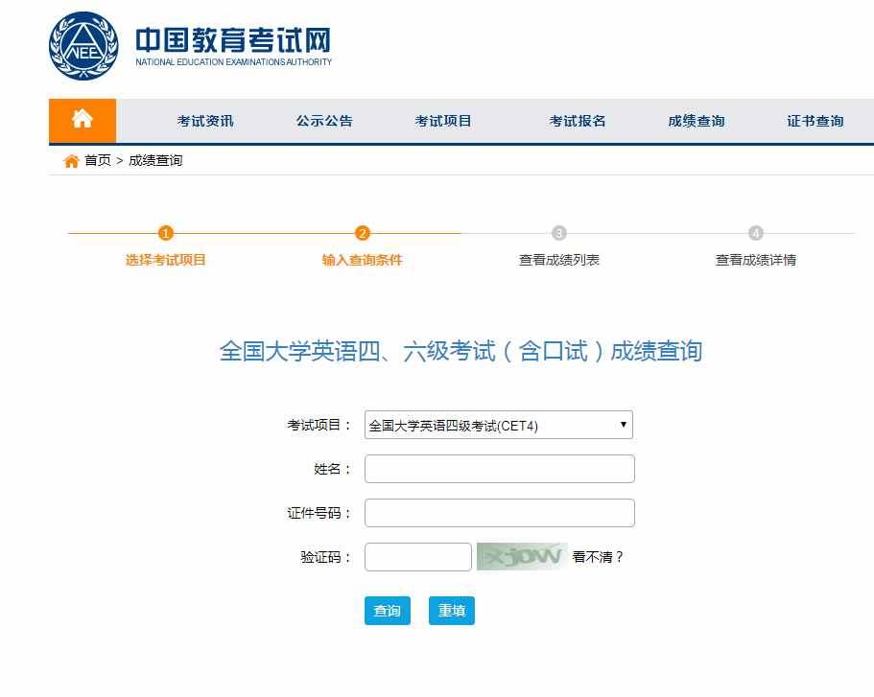Click the 首页 breadcrumb link
Image resolution: width=874 pixels, height=697 pixels.
tap(98, 160)
